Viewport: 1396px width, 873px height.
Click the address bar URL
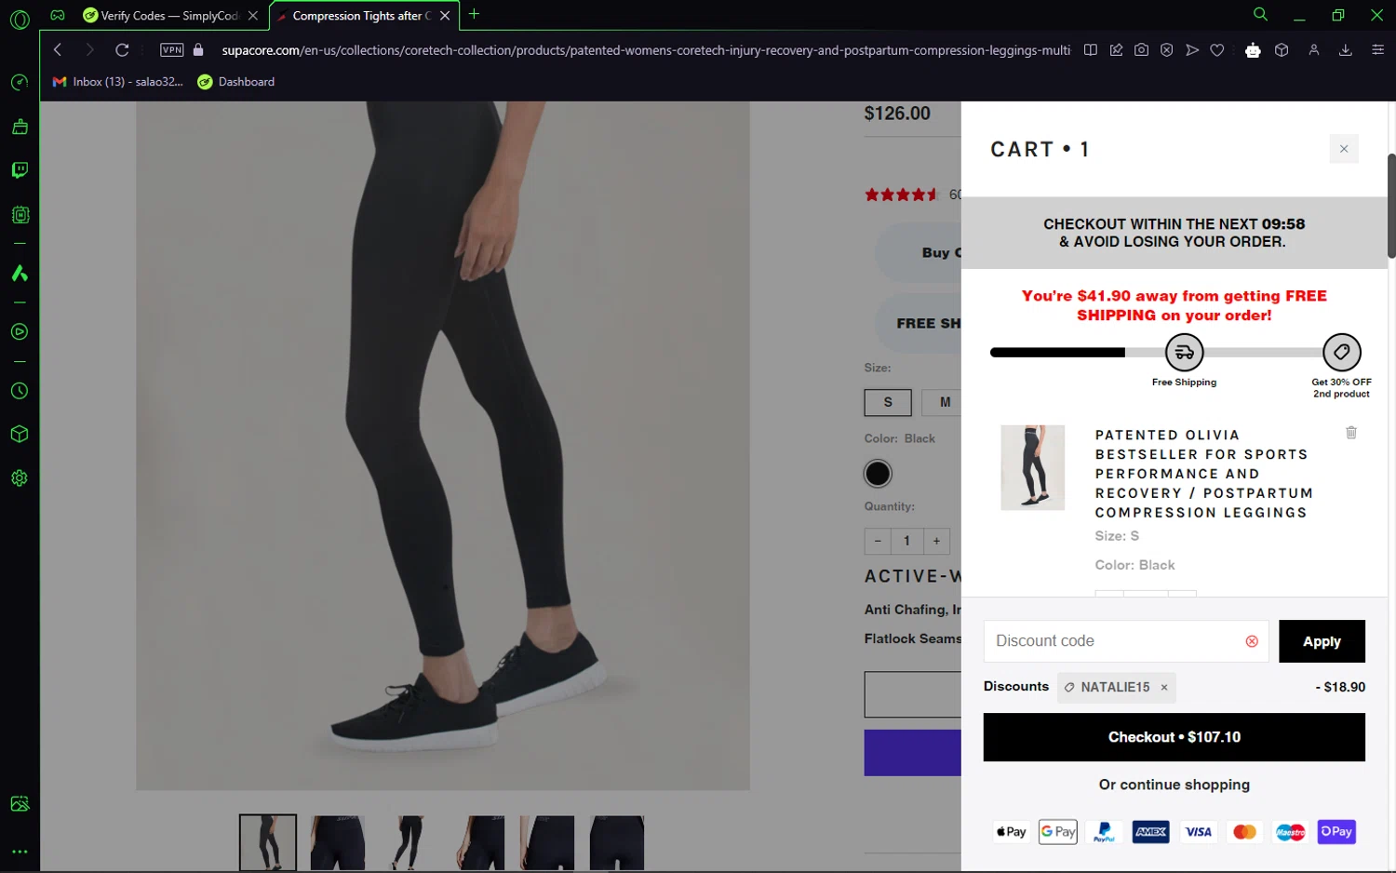tap(646, 50)
